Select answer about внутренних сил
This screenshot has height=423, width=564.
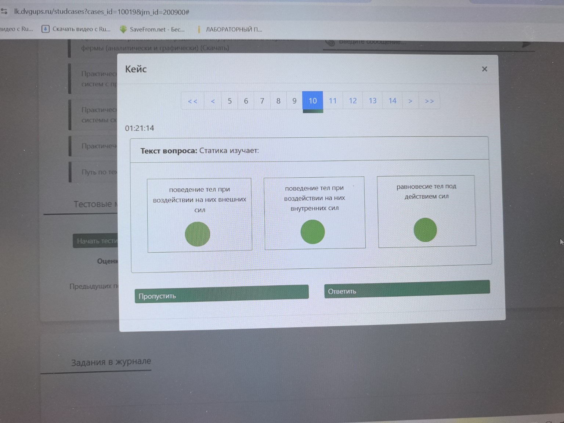[312, 232]
